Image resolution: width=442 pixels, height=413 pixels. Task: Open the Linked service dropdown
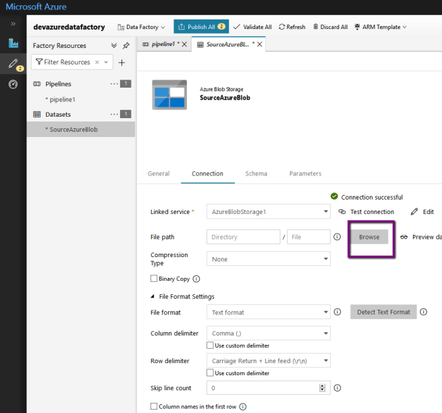point(268,212)
